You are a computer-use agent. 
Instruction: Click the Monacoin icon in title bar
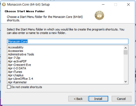tap(4, 4)
